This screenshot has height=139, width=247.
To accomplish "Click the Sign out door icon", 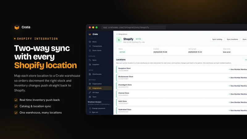I will point(90,112).
